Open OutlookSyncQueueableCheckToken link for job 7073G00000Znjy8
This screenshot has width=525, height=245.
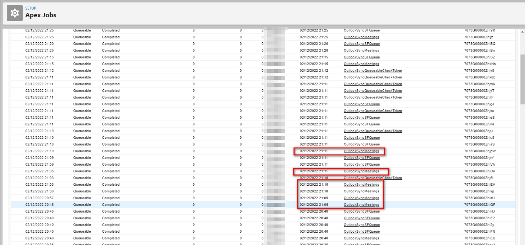(x=373, y=71)
